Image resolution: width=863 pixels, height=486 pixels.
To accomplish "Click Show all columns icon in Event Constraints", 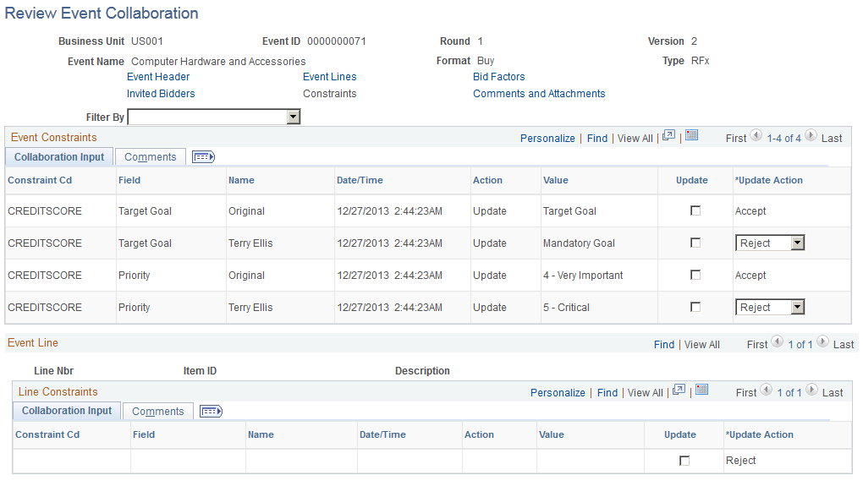I will pos(203,157).
